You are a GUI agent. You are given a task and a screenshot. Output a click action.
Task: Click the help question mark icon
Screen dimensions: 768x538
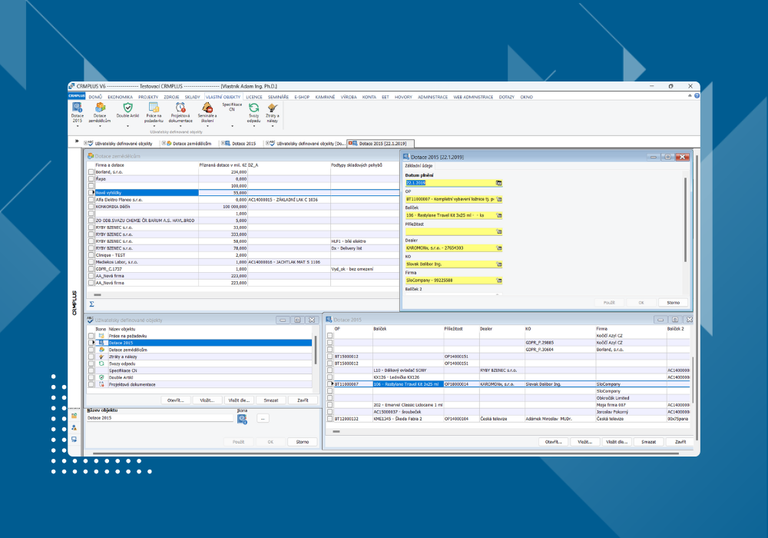coord(697,96)
